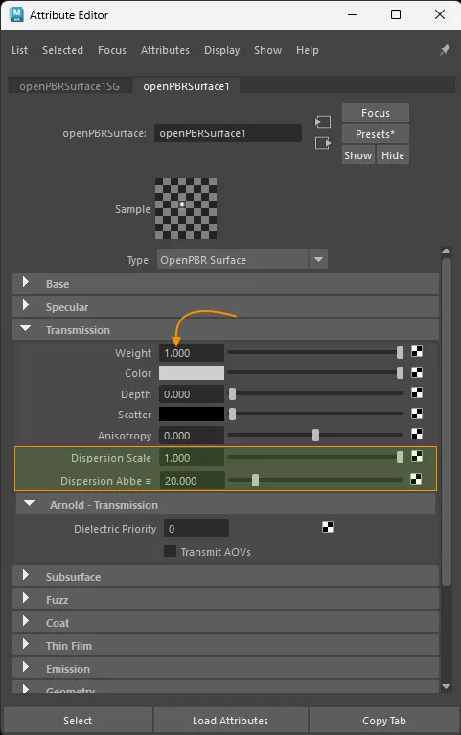This screenshot has width=461, height=735.
Task: Open the Display menu
Action: pyautogui.click(x=221, y=50)
